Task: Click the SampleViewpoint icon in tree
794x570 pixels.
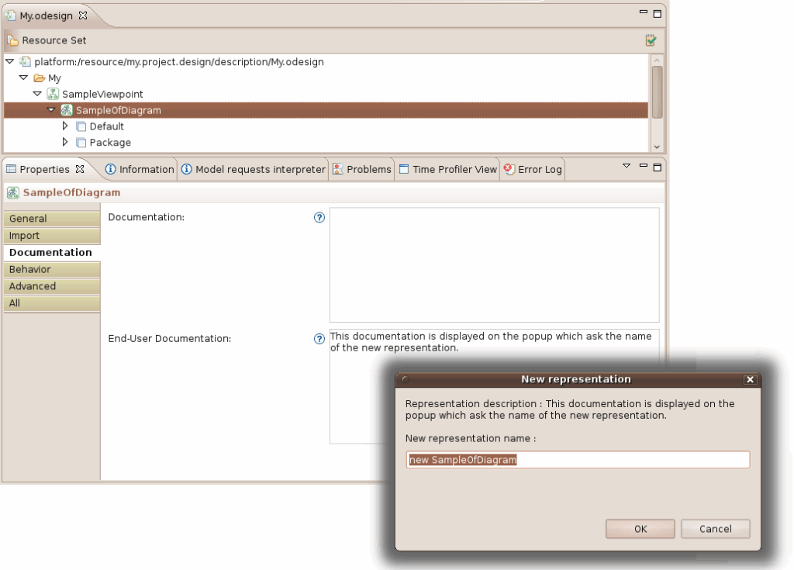Action: [x=53, y=94]
